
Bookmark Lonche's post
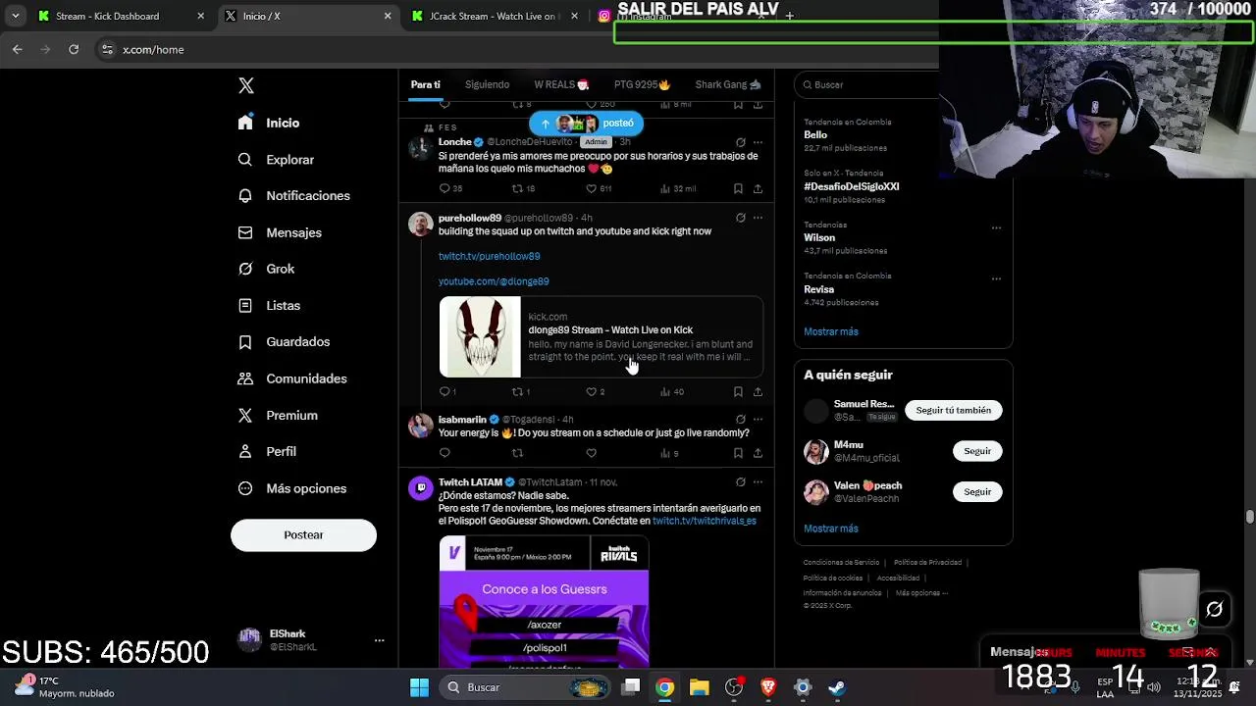[738, 188]
